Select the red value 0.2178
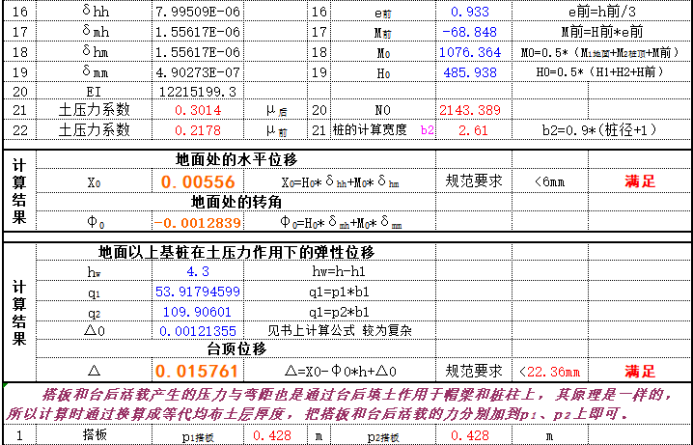693x445 pixels. (x=198, y=130)
